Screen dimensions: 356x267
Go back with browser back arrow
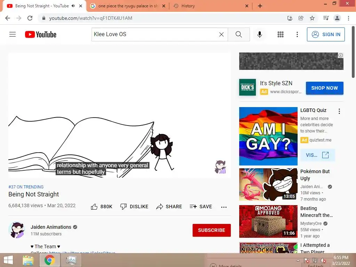[8, 18]
